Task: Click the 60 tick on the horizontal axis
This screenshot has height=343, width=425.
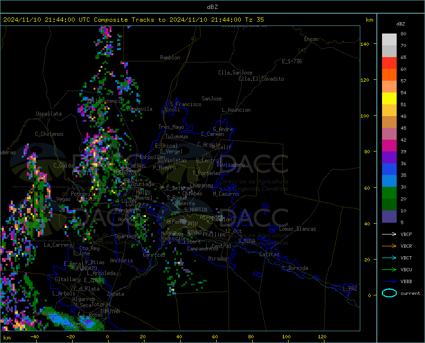Action: point(215,336)
